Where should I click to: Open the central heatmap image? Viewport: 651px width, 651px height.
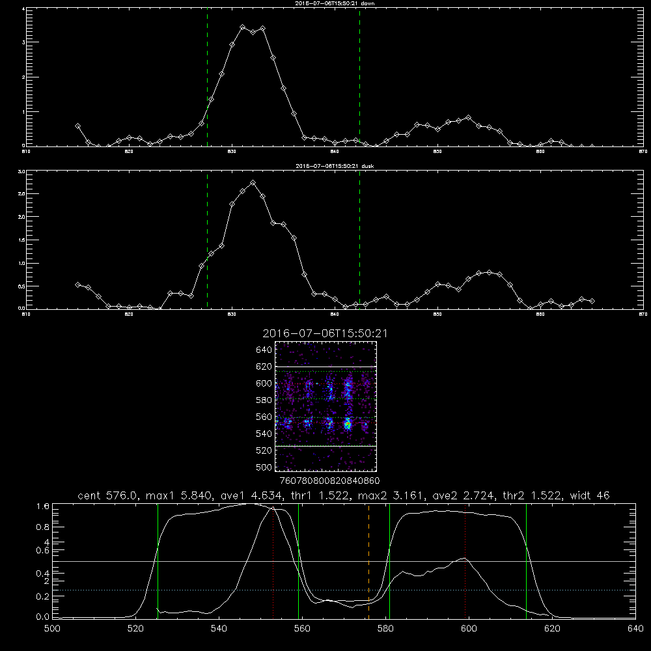[x=326, y=406]
